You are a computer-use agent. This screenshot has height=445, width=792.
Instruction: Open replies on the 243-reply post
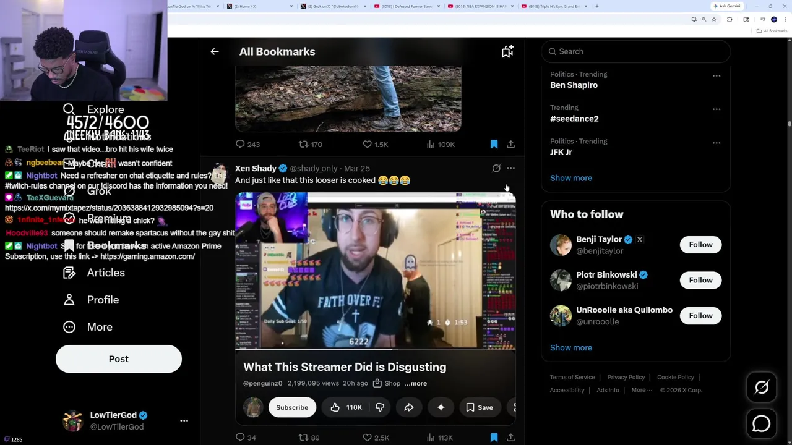(x=247, y=145)
